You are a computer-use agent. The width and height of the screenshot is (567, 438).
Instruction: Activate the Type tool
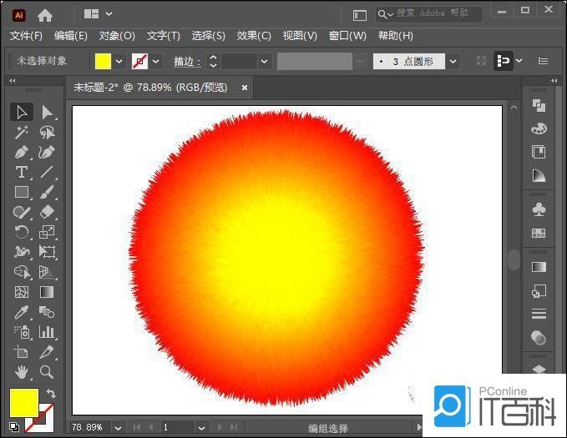(22, 173)
